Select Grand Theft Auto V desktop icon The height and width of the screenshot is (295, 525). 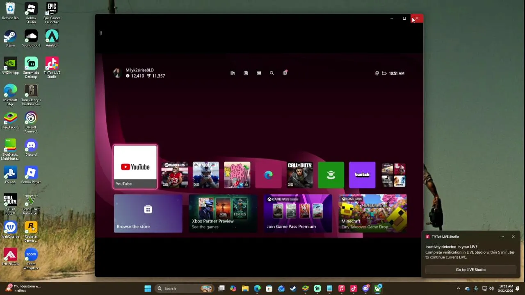tap(31, 204)
